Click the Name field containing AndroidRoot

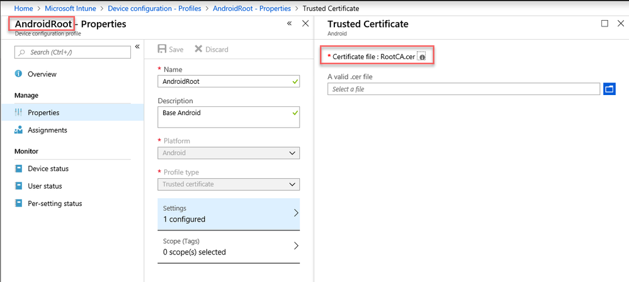point(229,81)
